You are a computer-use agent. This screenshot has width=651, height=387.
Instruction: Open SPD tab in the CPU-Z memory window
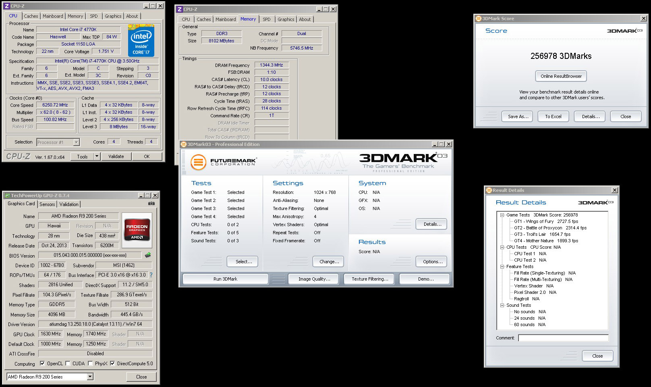(267, 19)
